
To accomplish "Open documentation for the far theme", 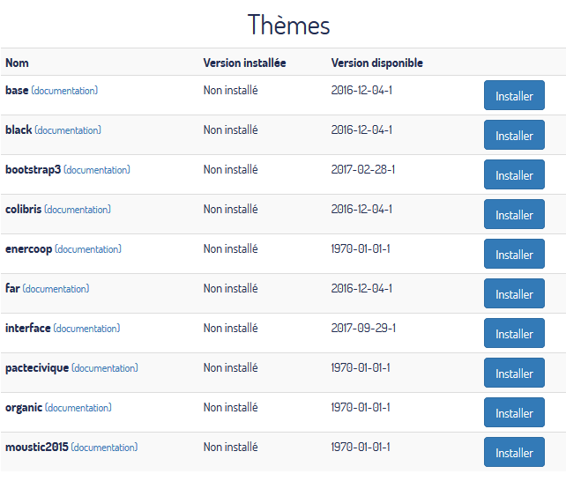I will tap(56, 289).
